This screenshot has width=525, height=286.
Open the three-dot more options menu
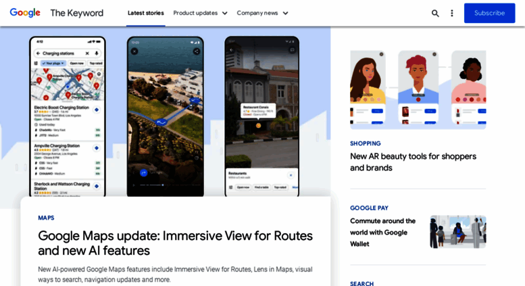[451, 13]
